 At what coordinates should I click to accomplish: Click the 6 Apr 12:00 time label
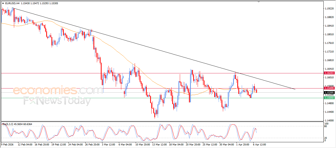click(259, 144)
